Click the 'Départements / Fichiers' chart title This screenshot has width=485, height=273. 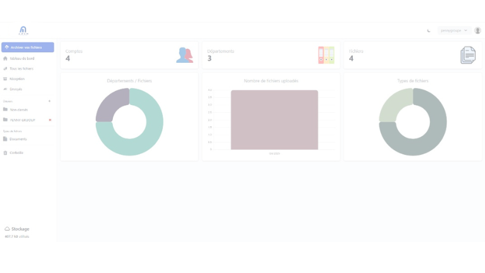click(129, 81)
